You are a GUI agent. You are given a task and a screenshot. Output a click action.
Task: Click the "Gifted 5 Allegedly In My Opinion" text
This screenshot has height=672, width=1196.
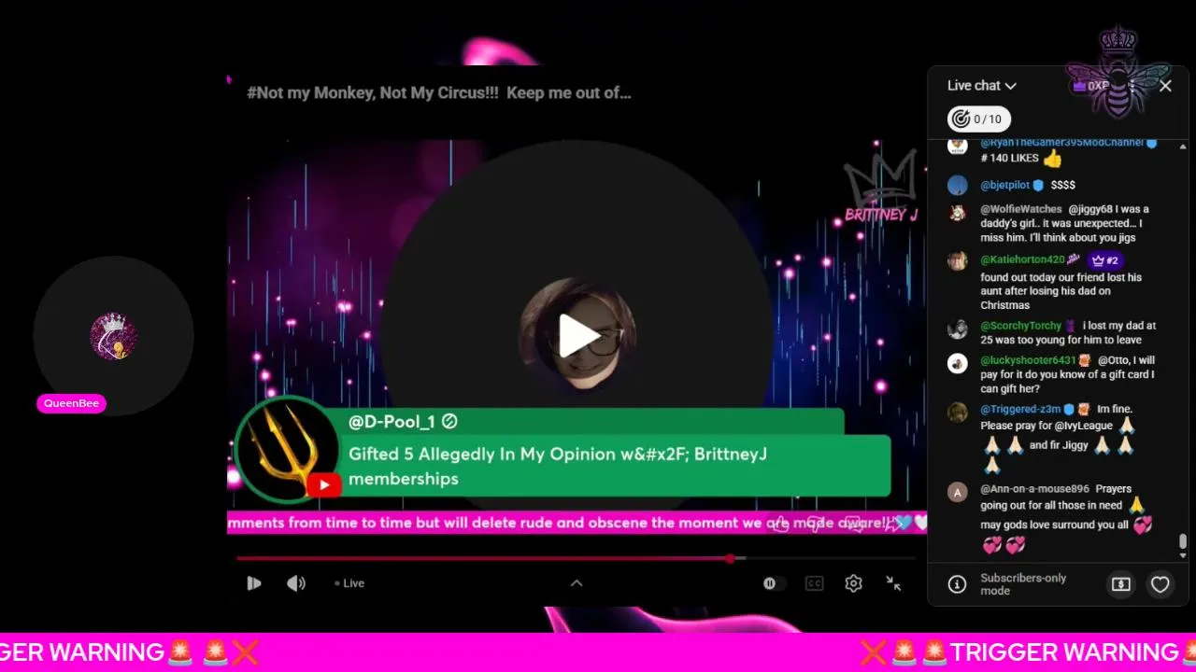[x=557, y=466]
